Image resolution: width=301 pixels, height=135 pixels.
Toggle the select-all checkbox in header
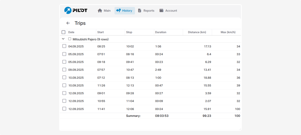pos(63,32)
